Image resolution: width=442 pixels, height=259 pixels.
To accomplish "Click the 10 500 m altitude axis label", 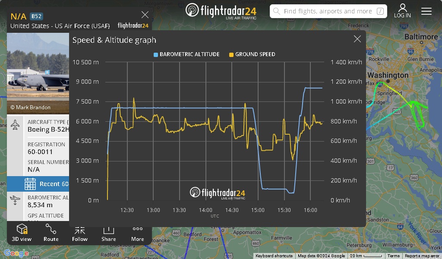I will [x=86, y=62].
